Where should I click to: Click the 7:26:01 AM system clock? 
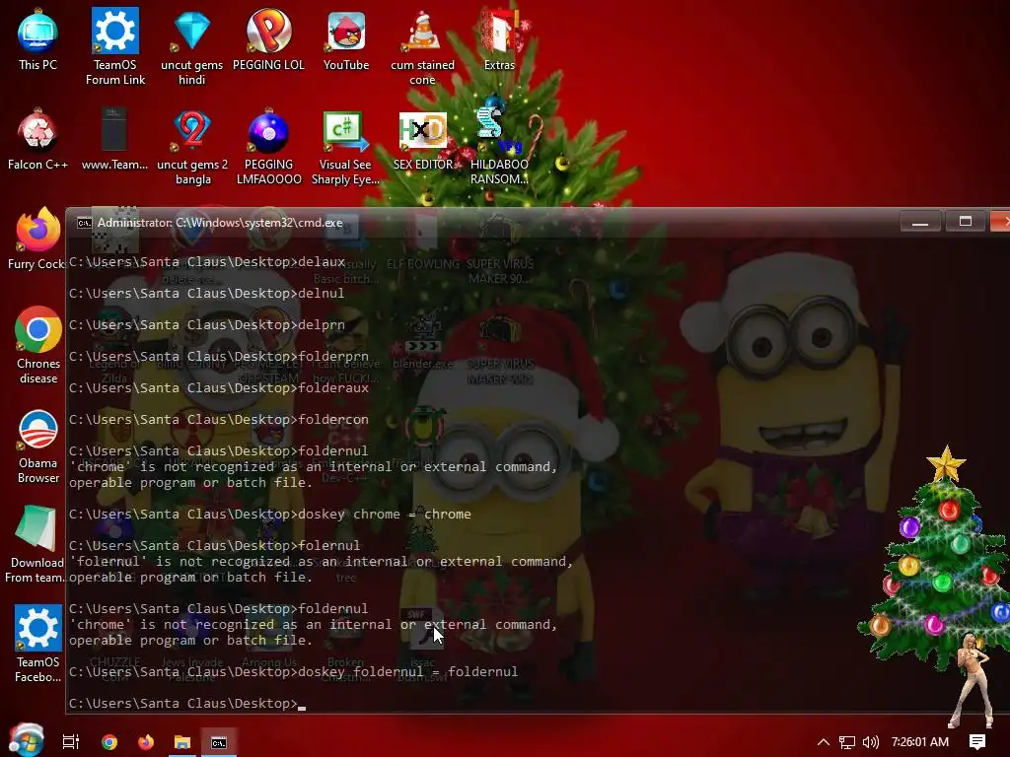click(920, 742)
